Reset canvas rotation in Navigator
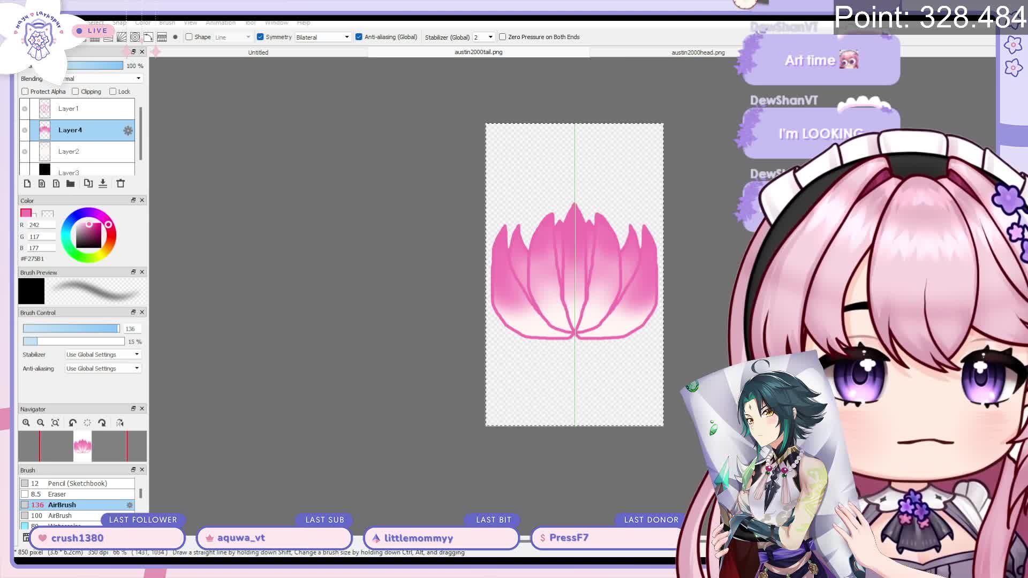The height and width of the screenshot is (578, 1028). (87, 423)
